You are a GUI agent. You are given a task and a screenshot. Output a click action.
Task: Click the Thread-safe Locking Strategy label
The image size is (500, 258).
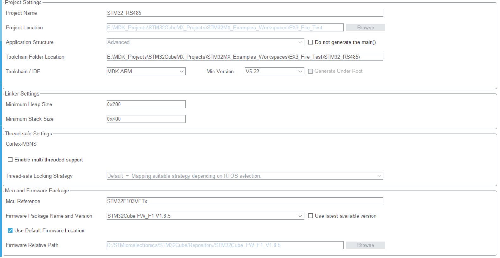(39, 176)
